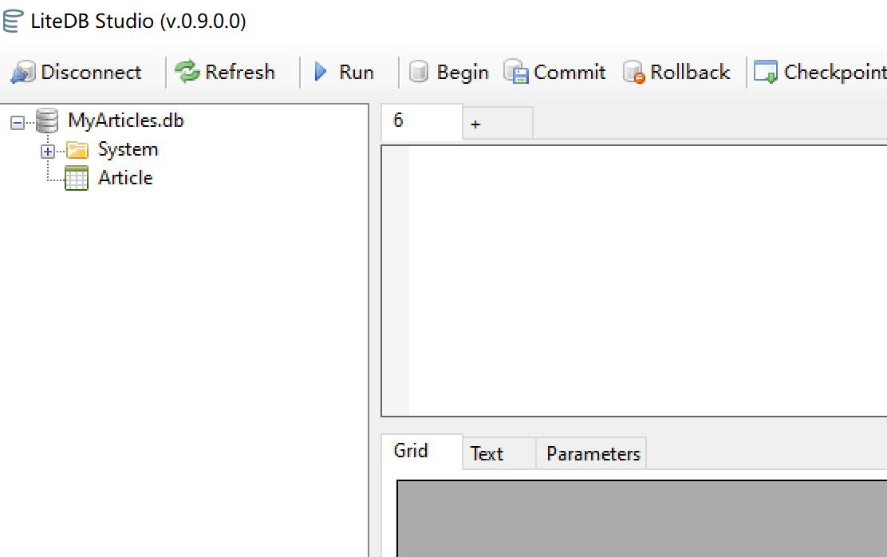
Task: Expand the System folder node
Action: coord(48,151)
